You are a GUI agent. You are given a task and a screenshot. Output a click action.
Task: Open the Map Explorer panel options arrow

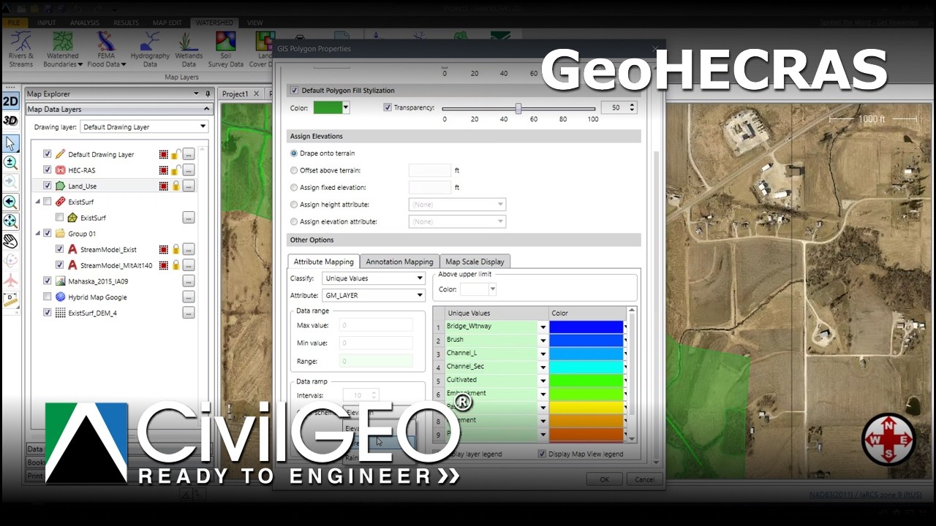point(196,94)
